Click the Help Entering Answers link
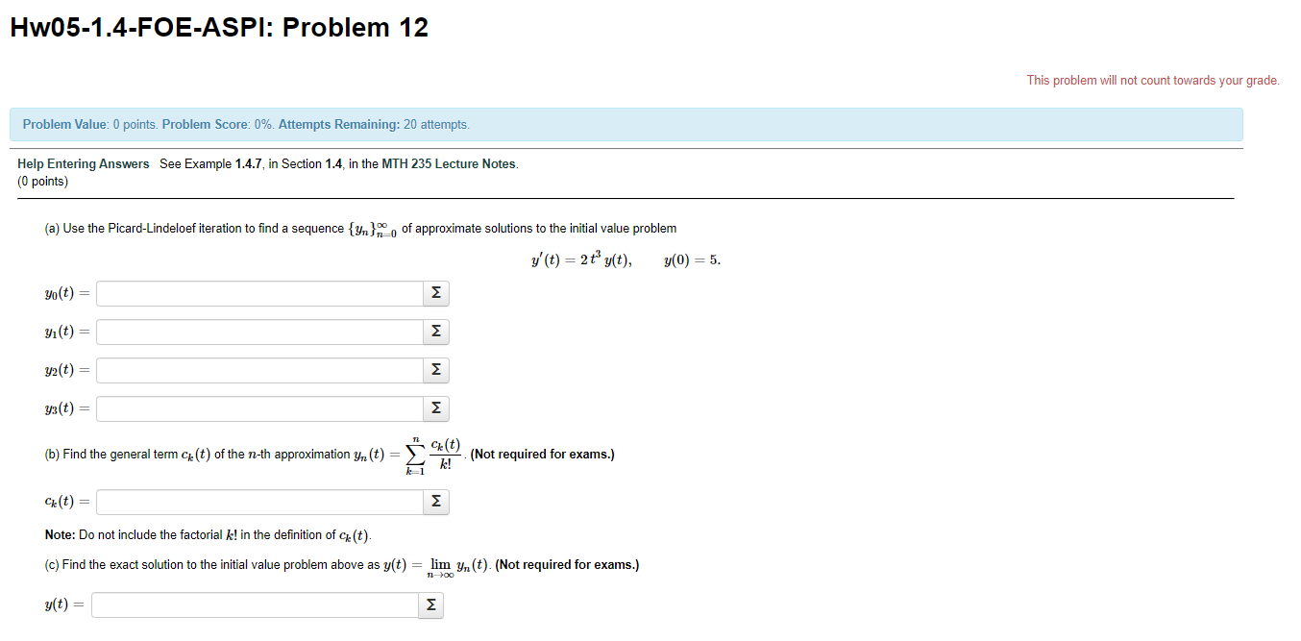1301x641 pixels. (83, 163)
